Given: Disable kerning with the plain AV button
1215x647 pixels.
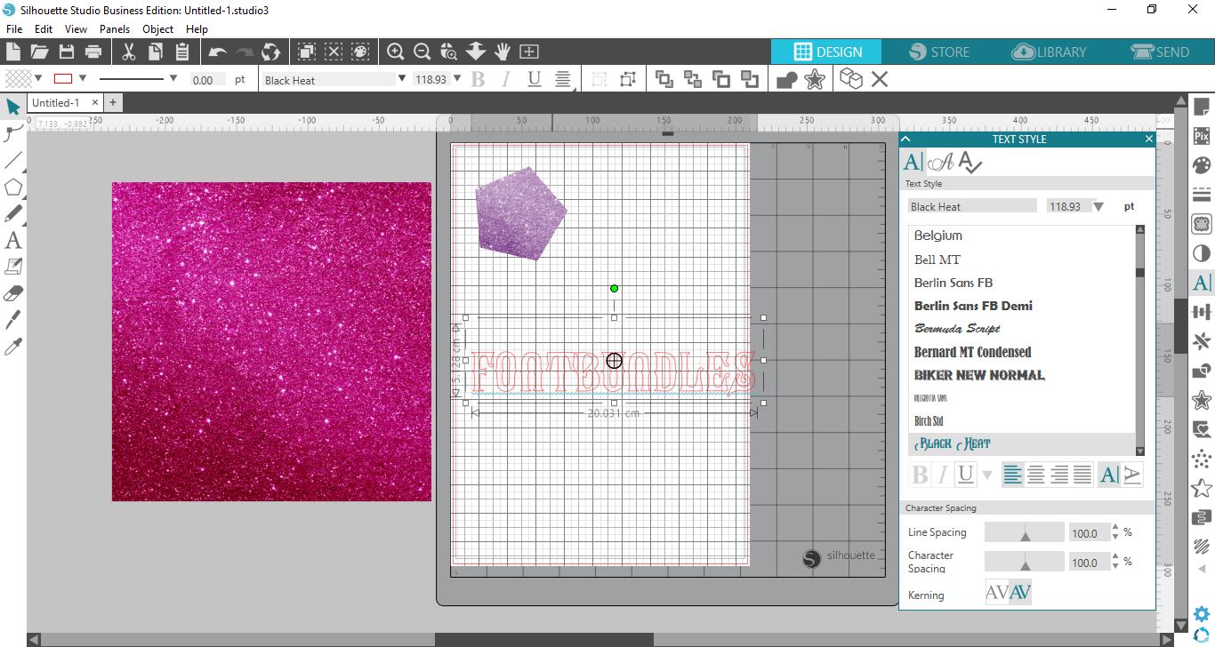Looking at the screenshot, I should point(997,593).
